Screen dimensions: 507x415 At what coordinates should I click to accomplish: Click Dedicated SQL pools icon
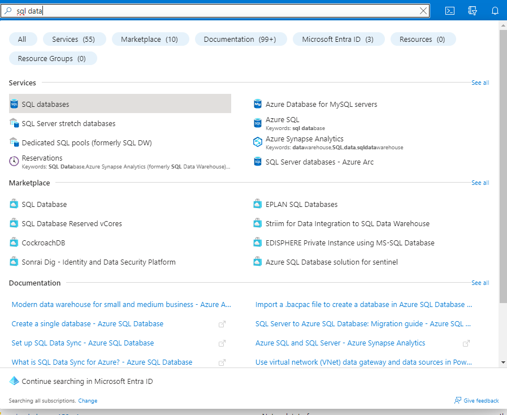14,142
